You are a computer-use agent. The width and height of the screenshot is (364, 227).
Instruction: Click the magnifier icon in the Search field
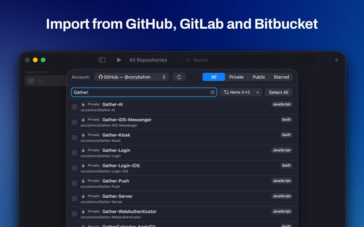[188, 60]
